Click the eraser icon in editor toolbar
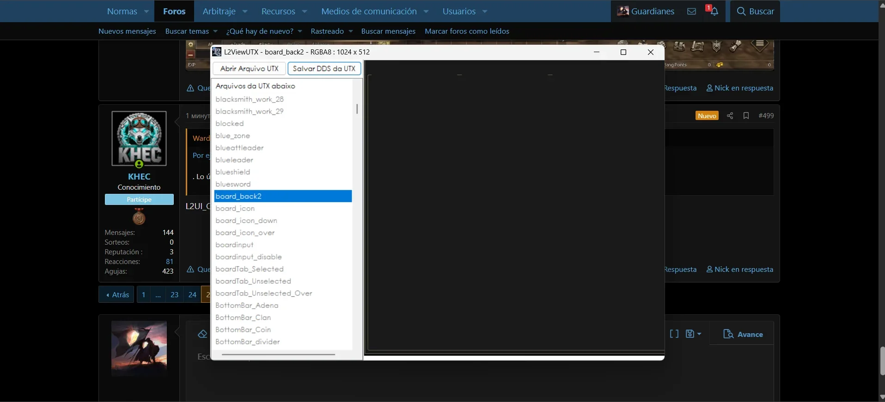This screenshot has width=885, height=402. [x=202, y=334]
